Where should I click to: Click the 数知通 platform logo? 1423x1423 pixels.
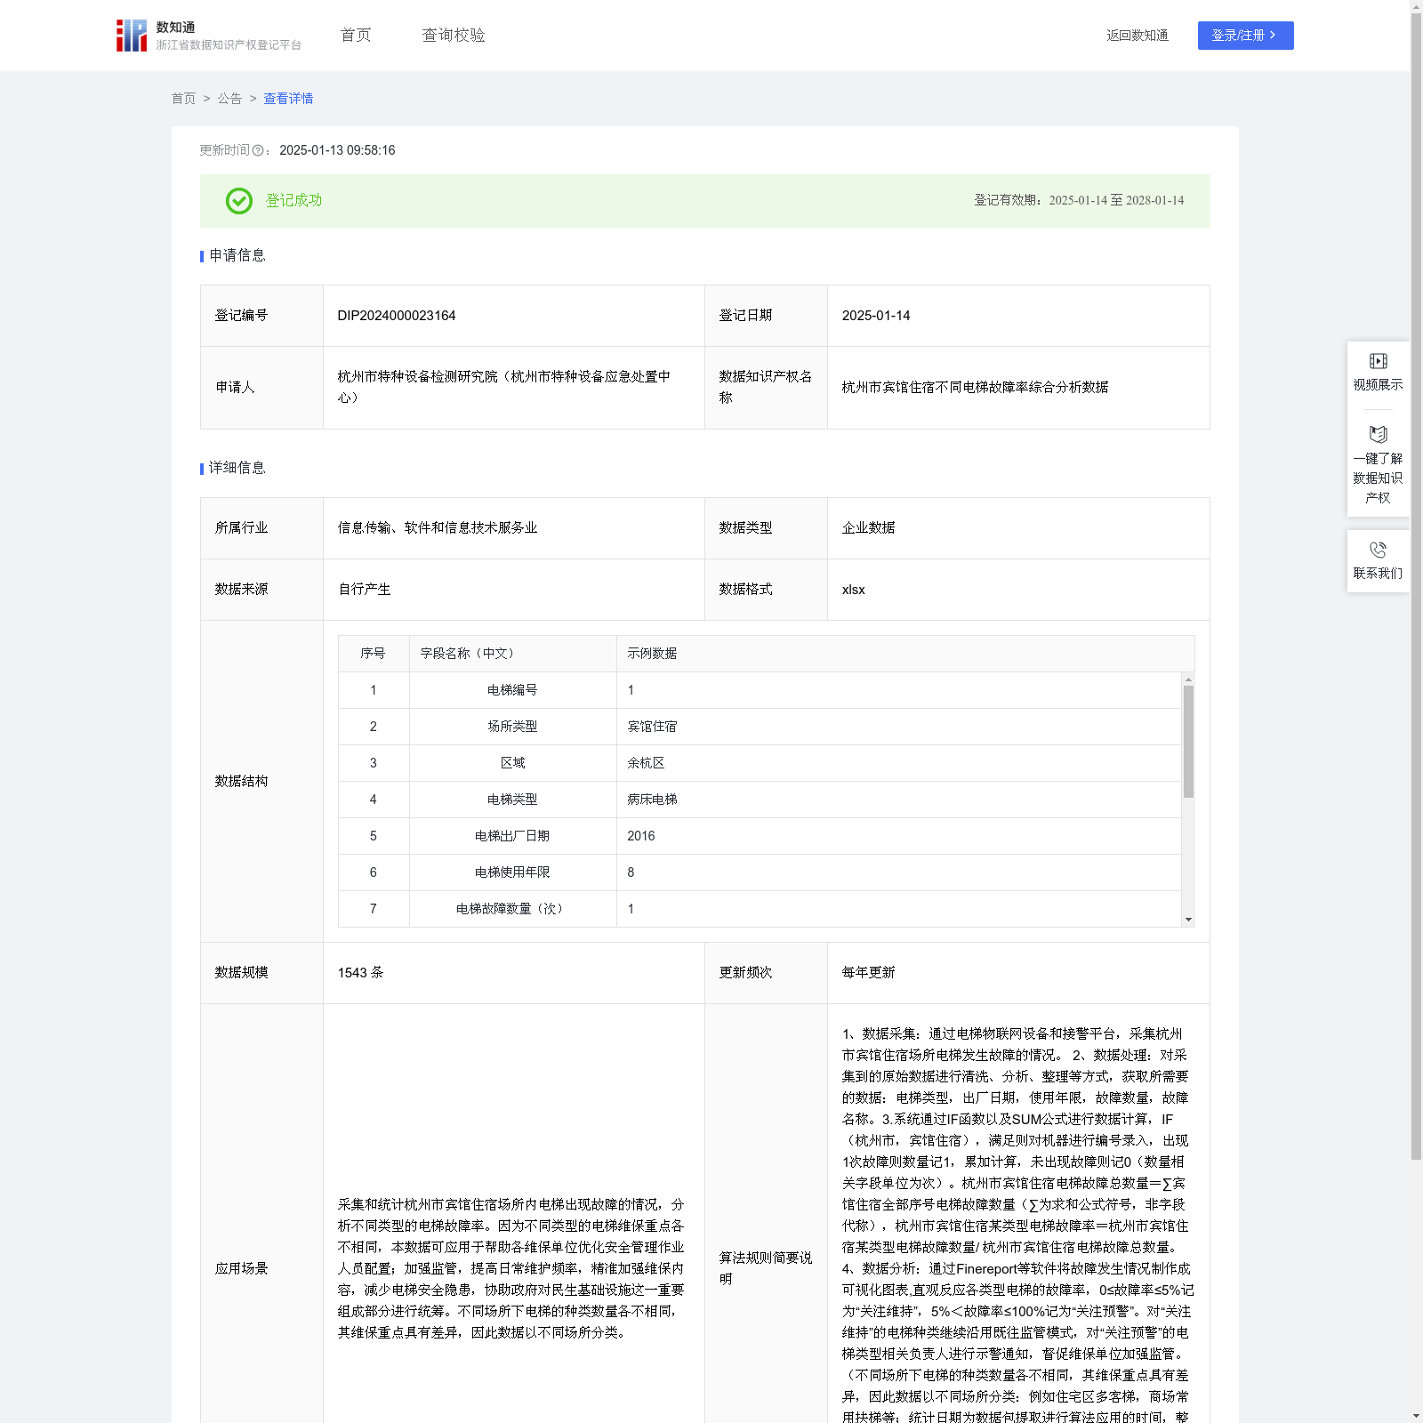(209, 36)
